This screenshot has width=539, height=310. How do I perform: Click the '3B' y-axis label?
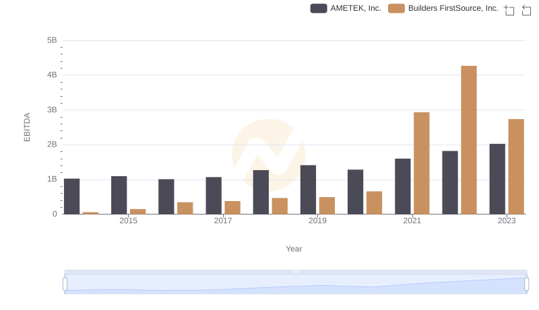[52, 110]
